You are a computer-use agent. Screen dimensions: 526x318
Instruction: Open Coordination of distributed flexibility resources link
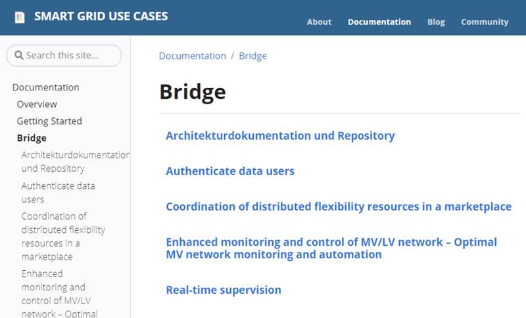pyautogui.click(x=339, y=207)
